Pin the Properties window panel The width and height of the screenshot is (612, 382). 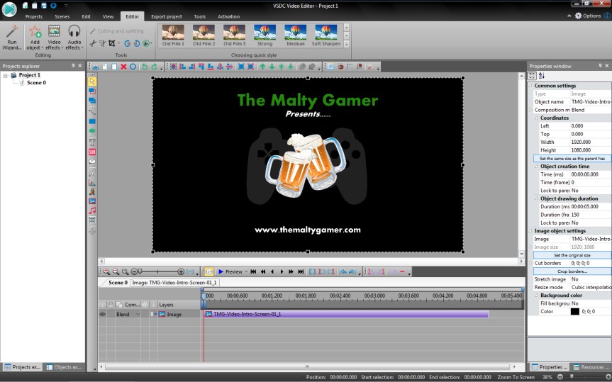(x=600, y=65)
